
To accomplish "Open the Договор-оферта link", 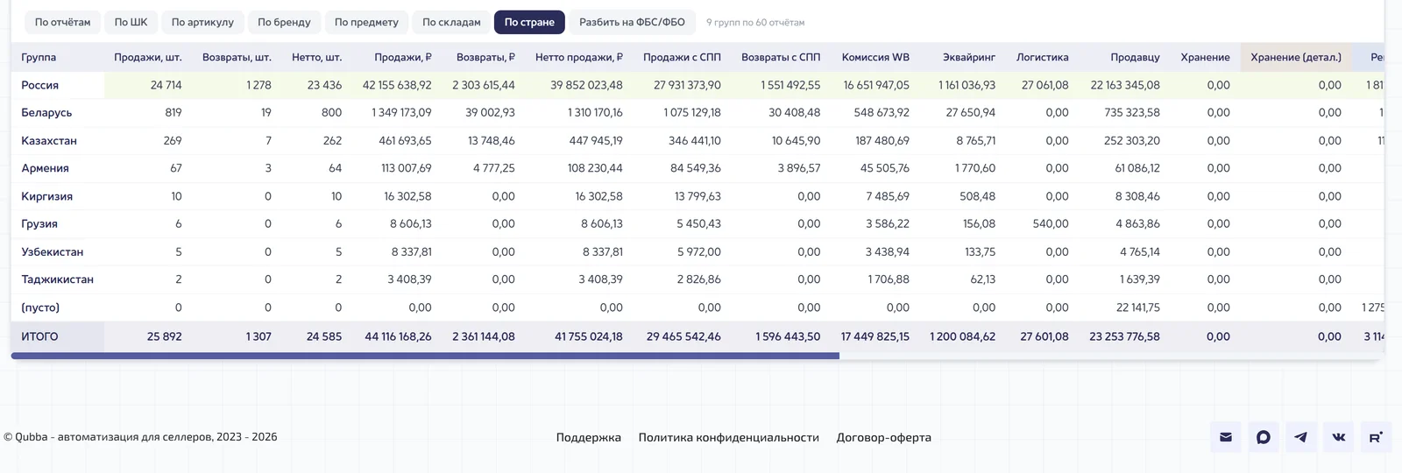I will tap(884, 437).
